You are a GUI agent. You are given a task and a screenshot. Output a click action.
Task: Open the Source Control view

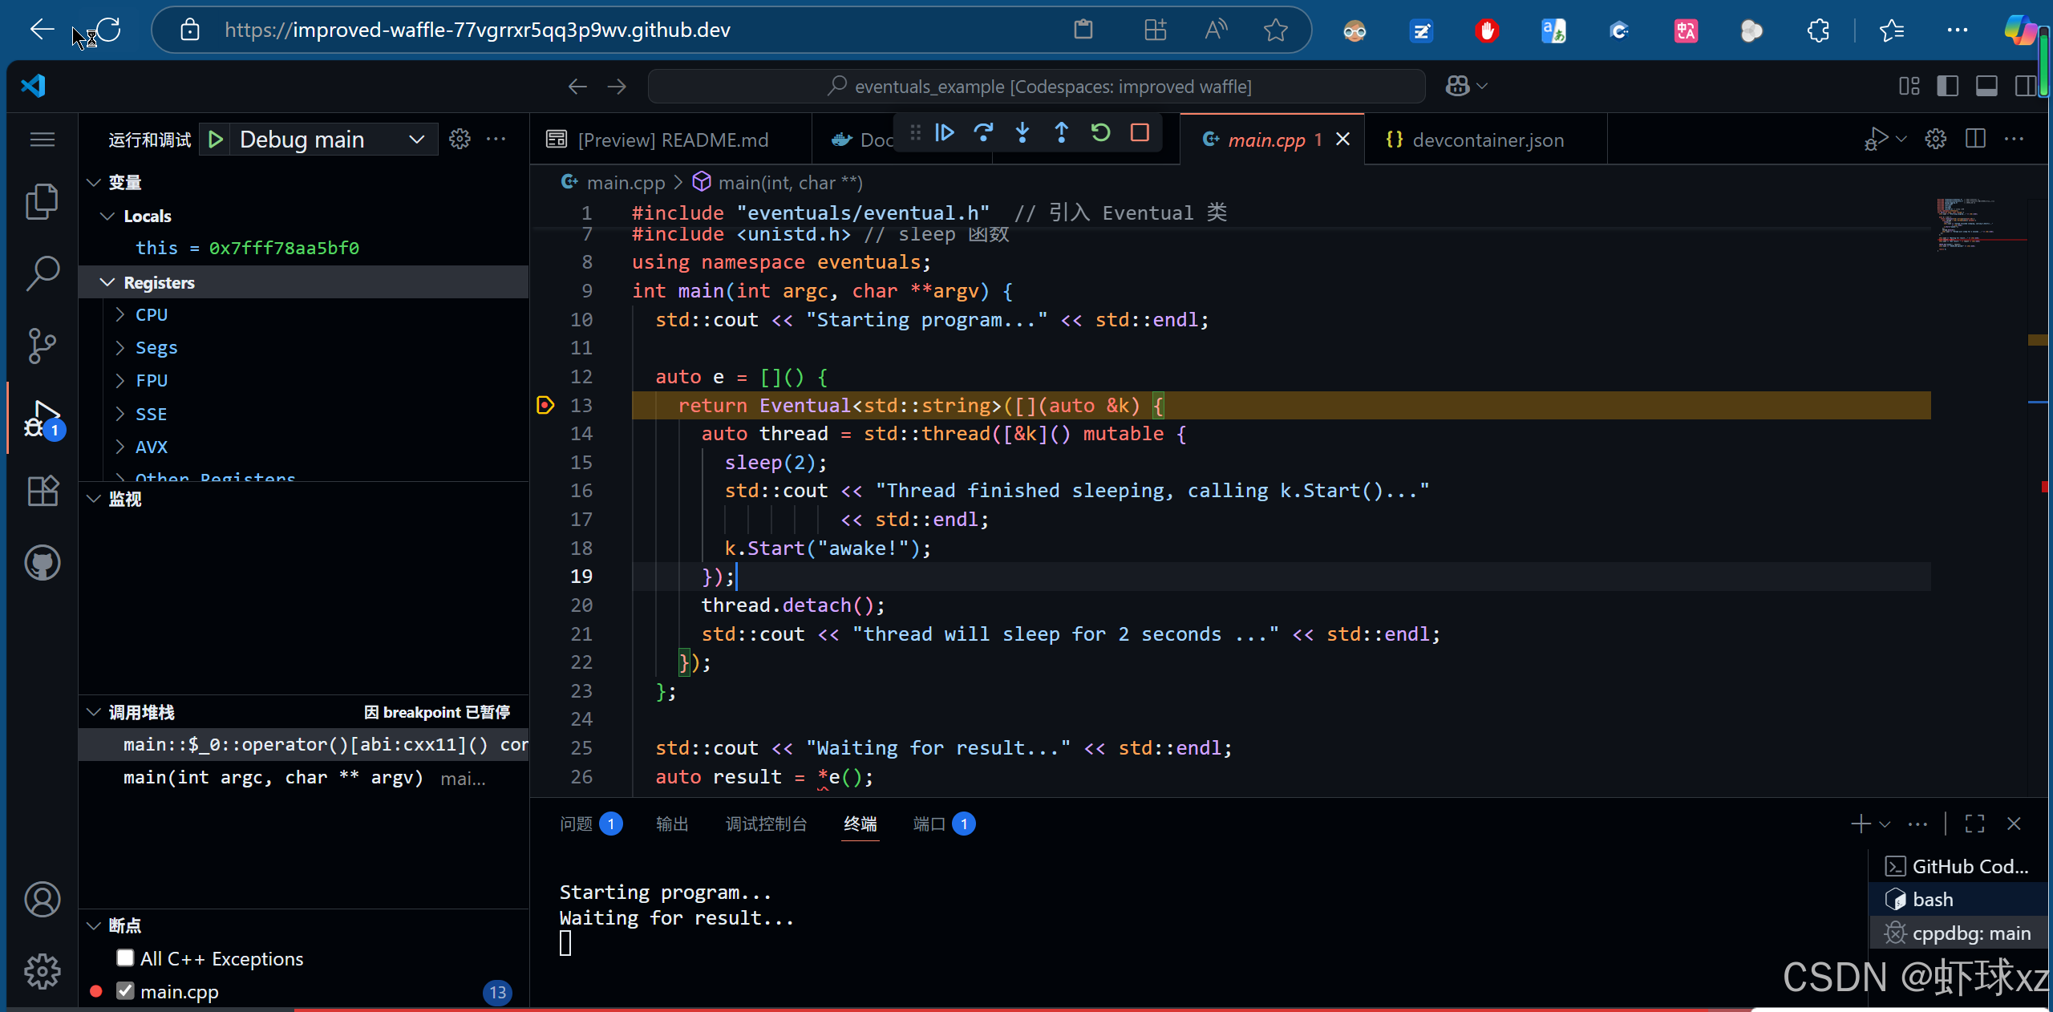click(x=43, y=346)
